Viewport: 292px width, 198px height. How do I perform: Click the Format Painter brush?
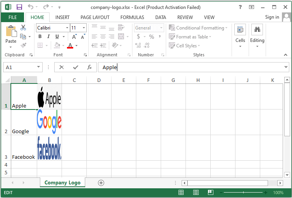point(23,45)
